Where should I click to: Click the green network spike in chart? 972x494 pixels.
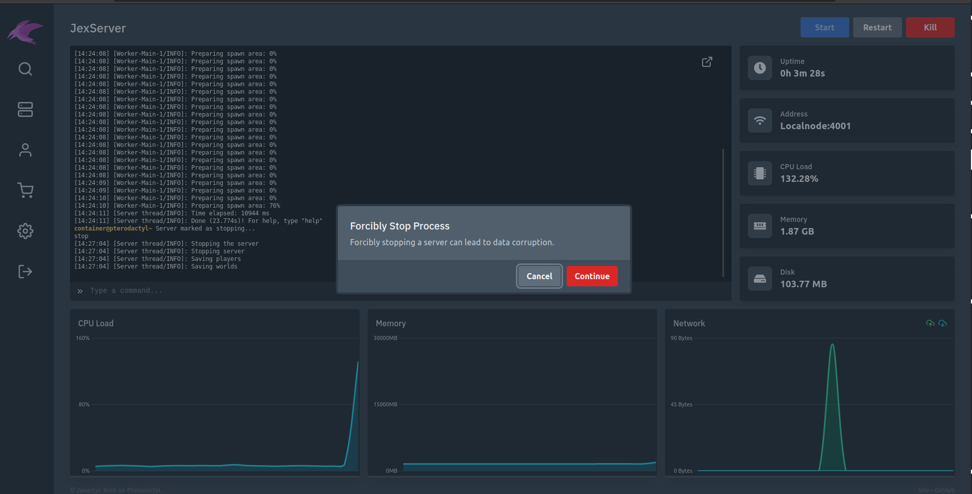(x=832, y=408)
